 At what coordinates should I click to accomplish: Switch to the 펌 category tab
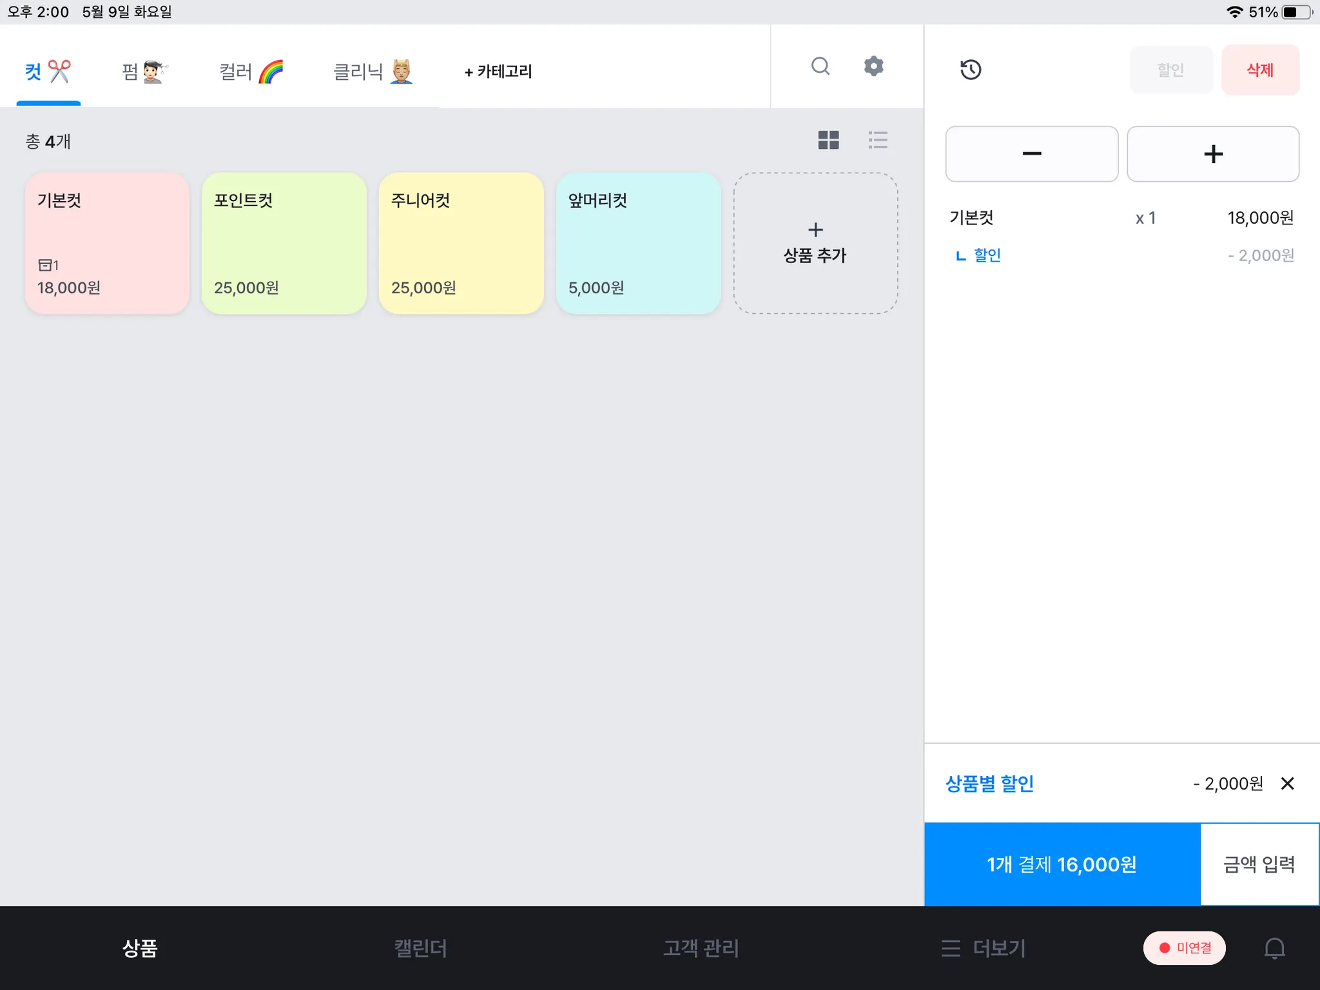point(144,72)
